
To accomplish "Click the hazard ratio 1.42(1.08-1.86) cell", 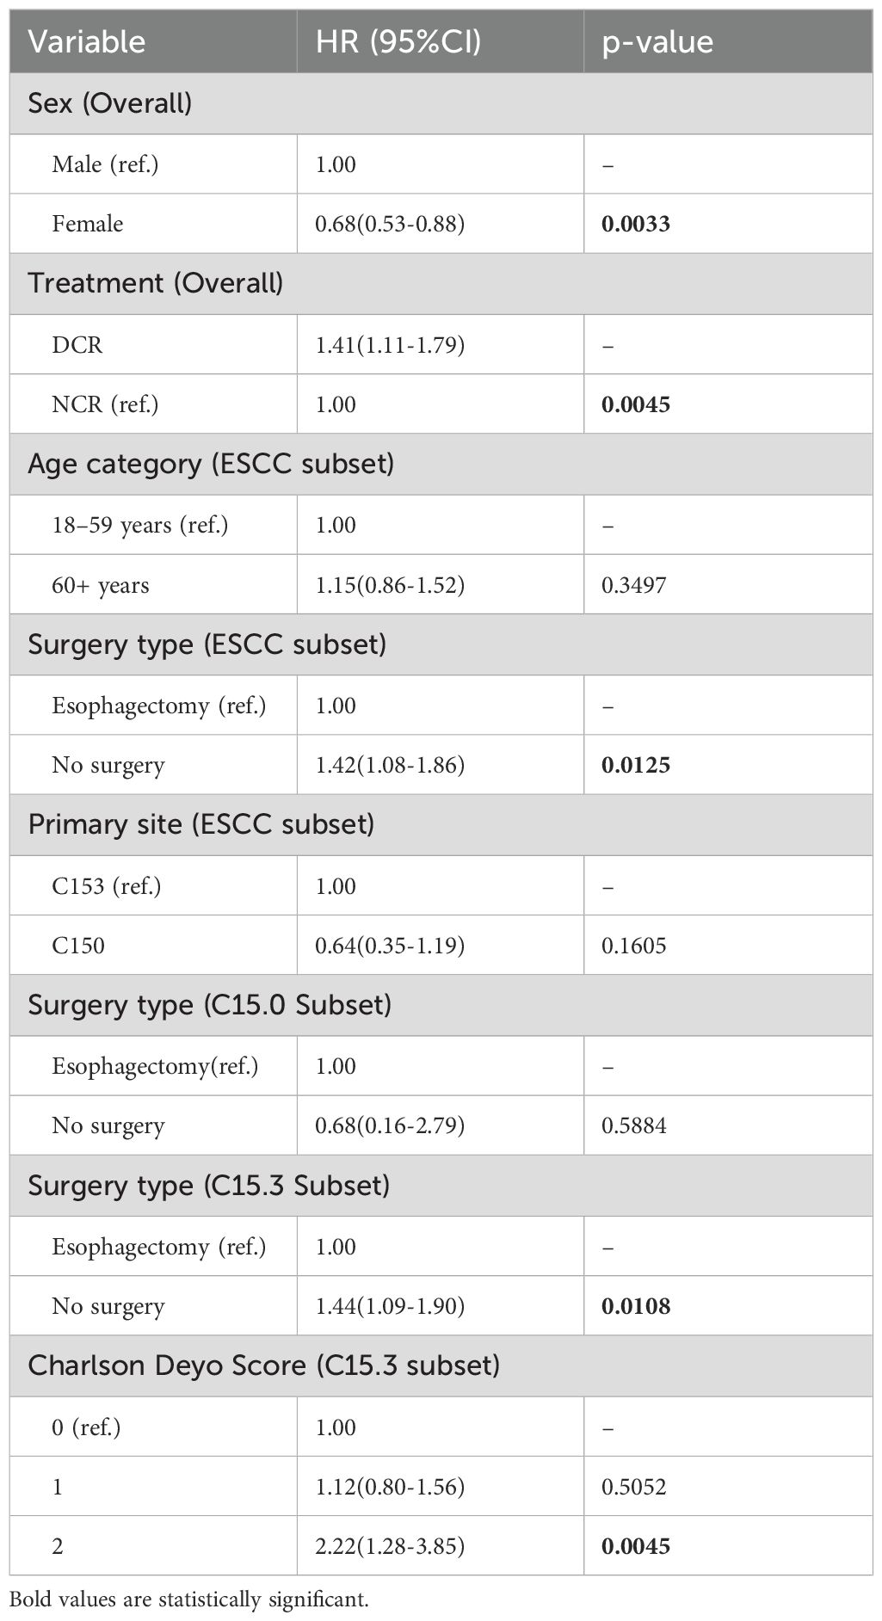I will pyautogui.click(x=390, y=765).
